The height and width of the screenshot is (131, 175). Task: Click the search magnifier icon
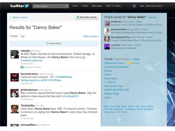[66, 6]
